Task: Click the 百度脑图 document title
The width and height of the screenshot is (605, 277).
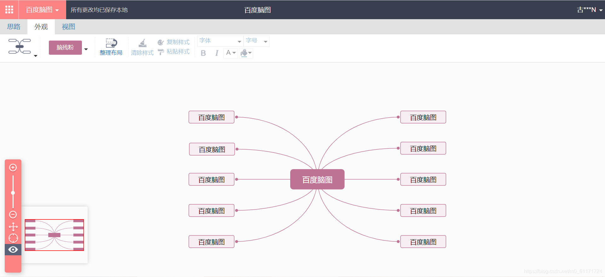Action: click(257, 10)
